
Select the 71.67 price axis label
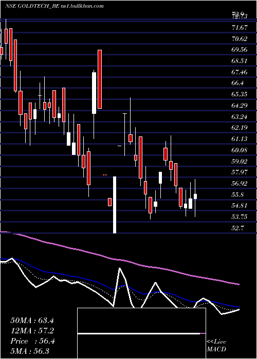(x=240, y=28)
